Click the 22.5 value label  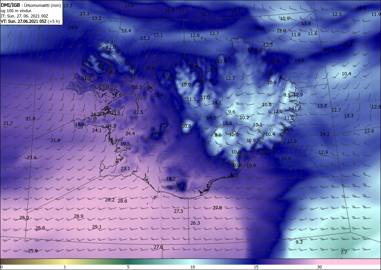(x=138, y=112)
